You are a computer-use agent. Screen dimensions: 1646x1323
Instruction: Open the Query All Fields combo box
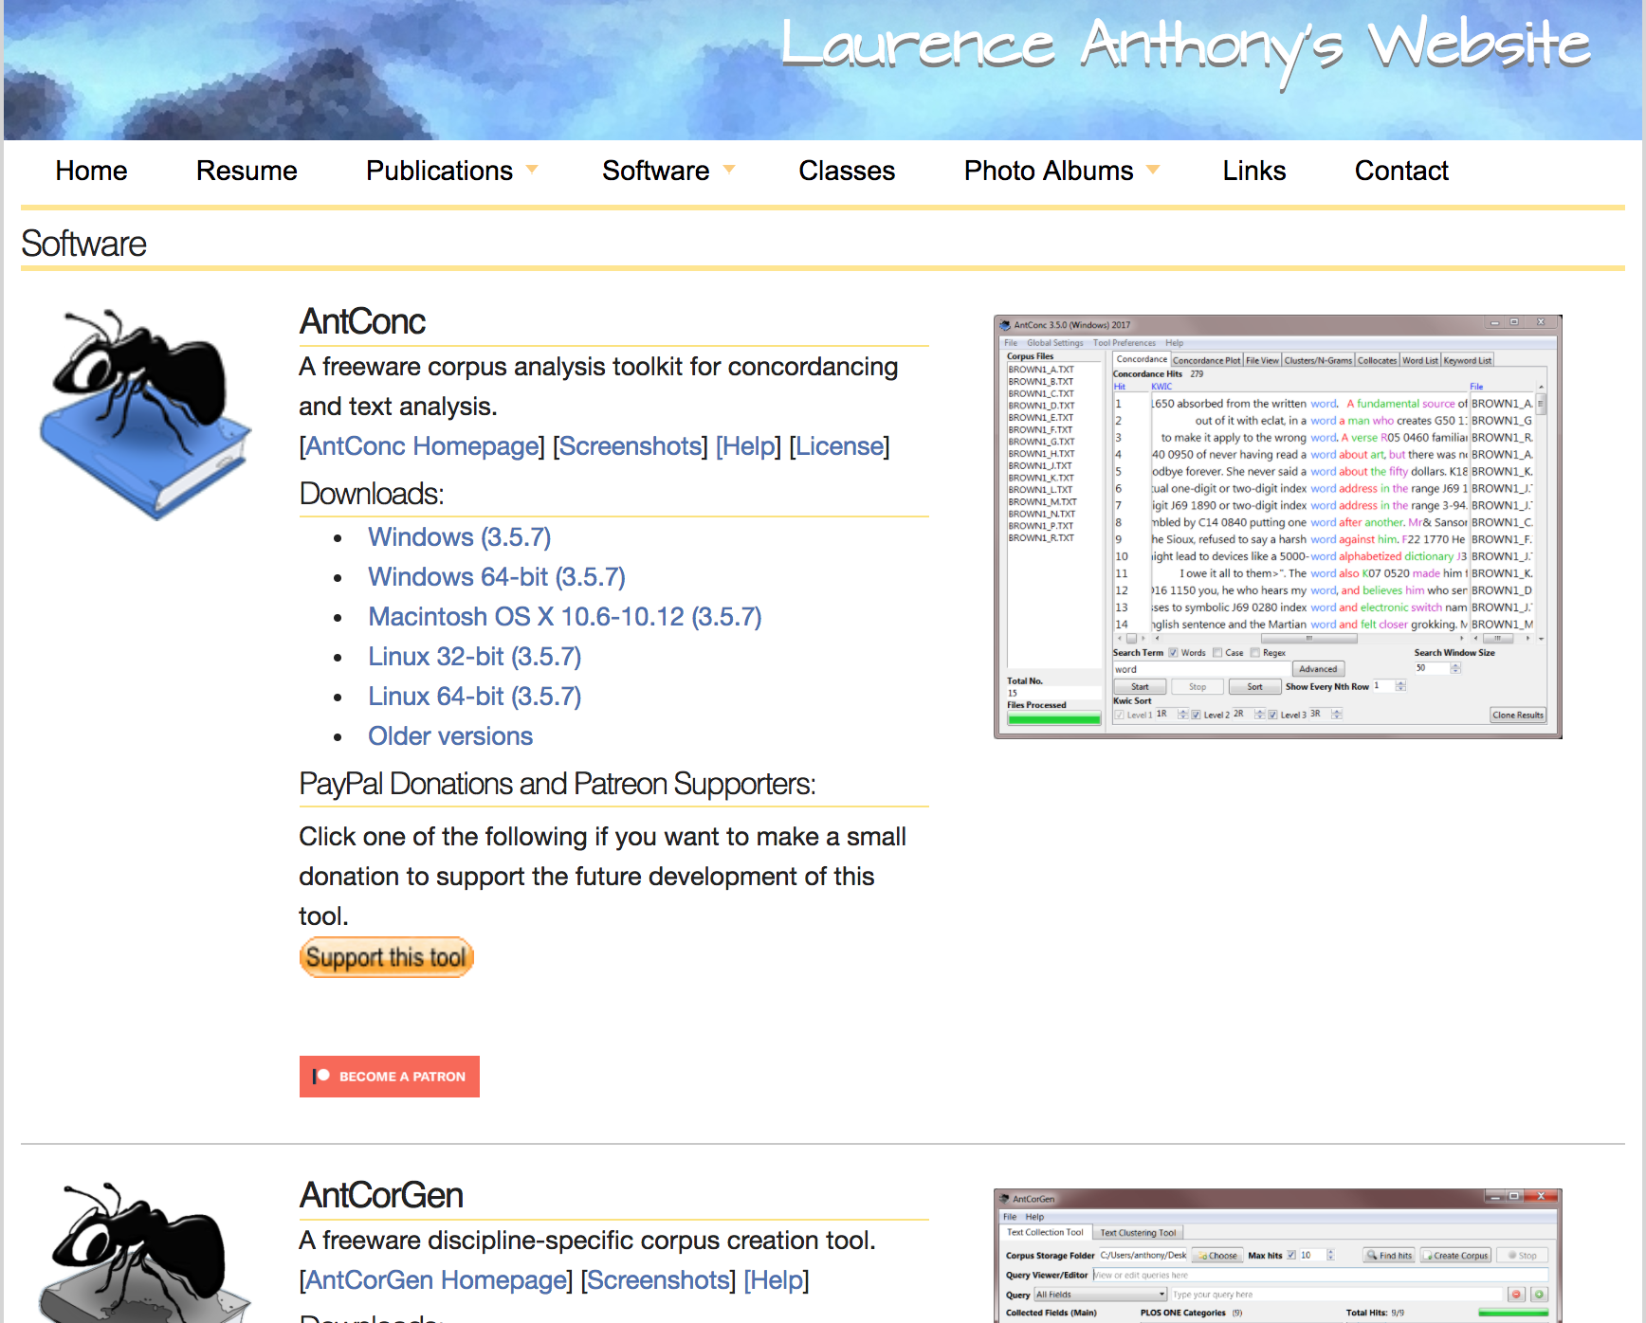pos(1099,1294)
